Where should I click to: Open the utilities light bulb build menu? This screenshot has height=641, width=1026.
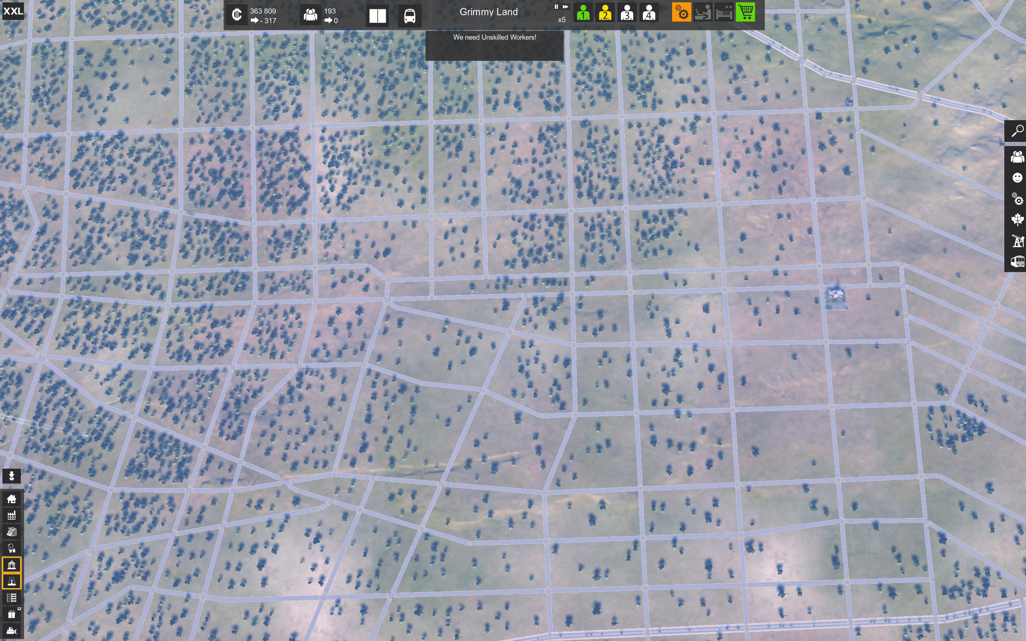tap(12, 548)
